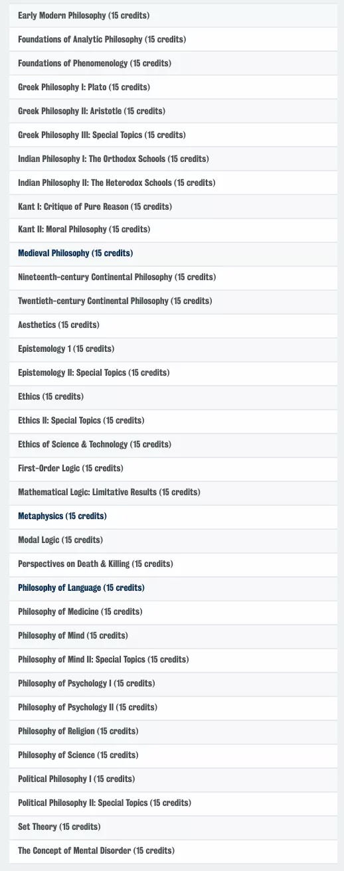Choose Greek Philosophy I: Plato

[173, 87]
